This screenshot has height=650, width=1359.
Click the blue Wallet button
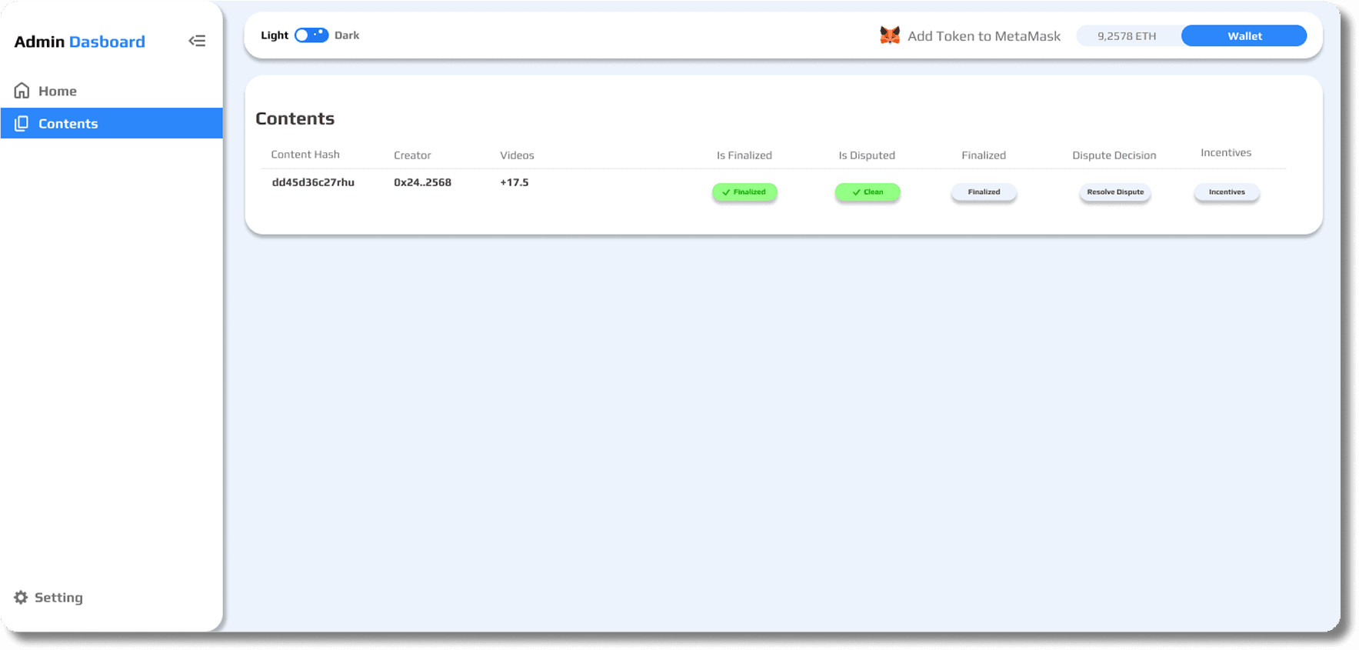click(1244, 36)
